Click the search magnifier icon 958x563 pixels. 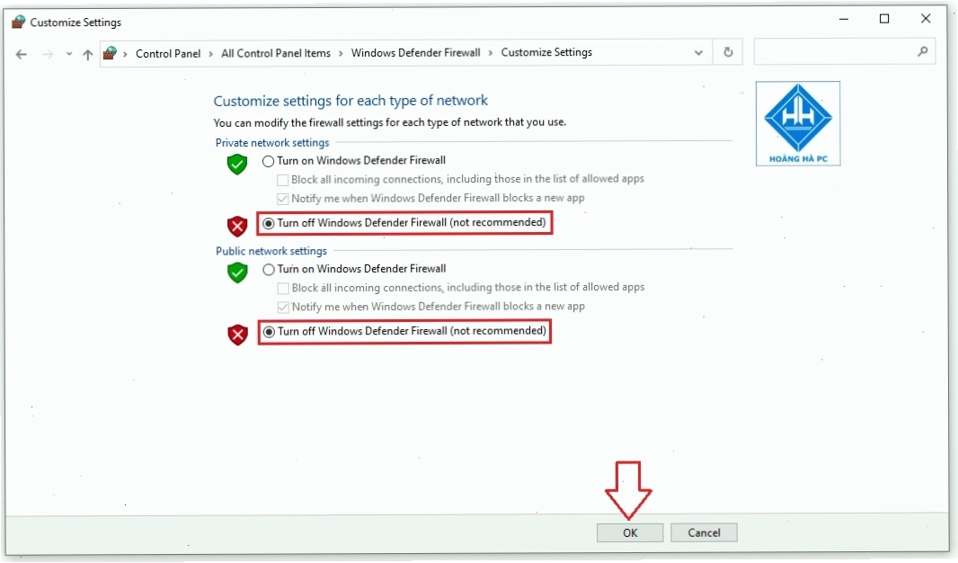(x=923, y=51)
